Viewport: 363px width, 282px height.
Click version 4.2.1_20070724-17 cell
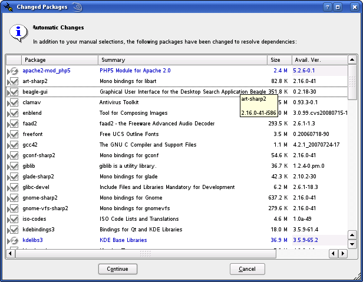[x=316, y=145]
